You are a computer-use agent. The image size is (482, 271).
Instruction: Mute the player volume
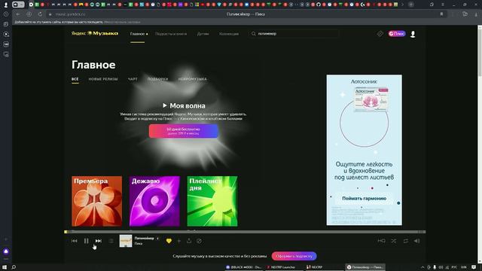417,241
